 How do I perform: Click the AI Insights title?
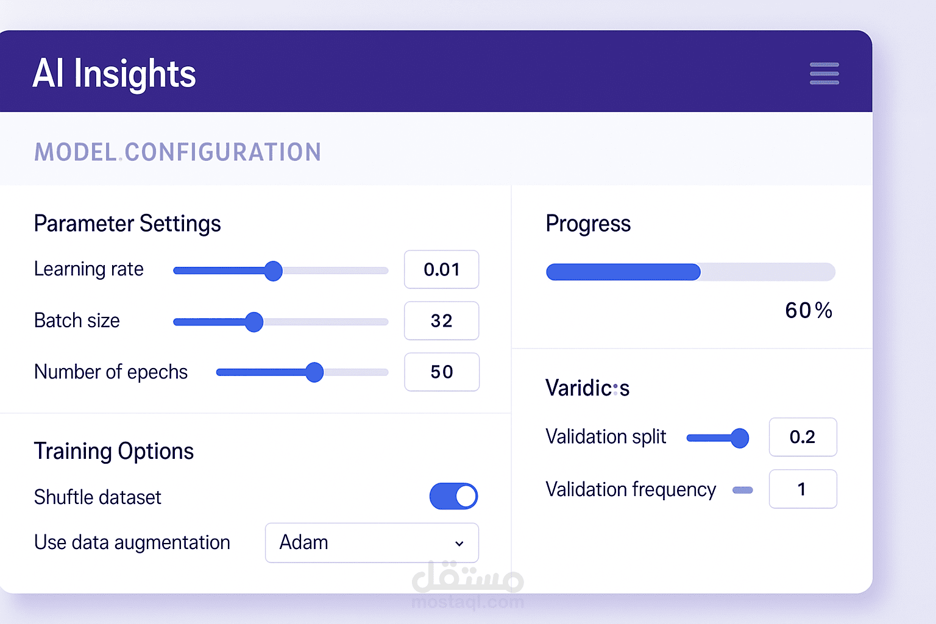[x=114, y=73]
